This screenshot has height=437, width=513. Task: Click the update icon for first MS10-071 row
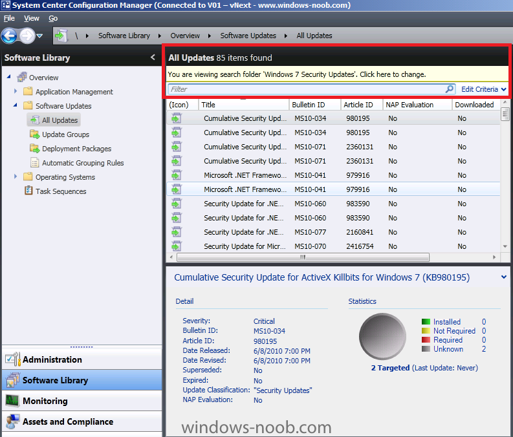[x=177, y=147]
